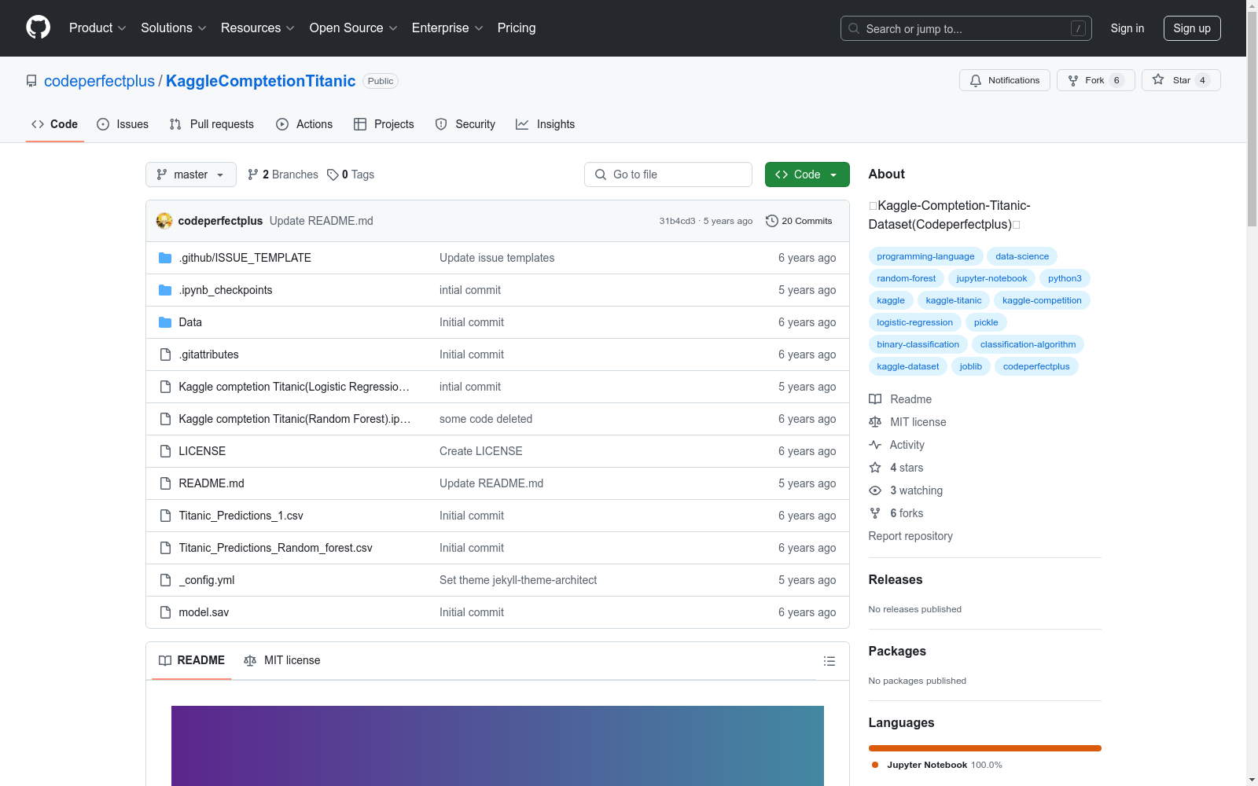The height and width of the screenshot is (786, 1258).
Task: Click the codeperfectplus avatar in the commit row
Action: (x=164, y=221)
